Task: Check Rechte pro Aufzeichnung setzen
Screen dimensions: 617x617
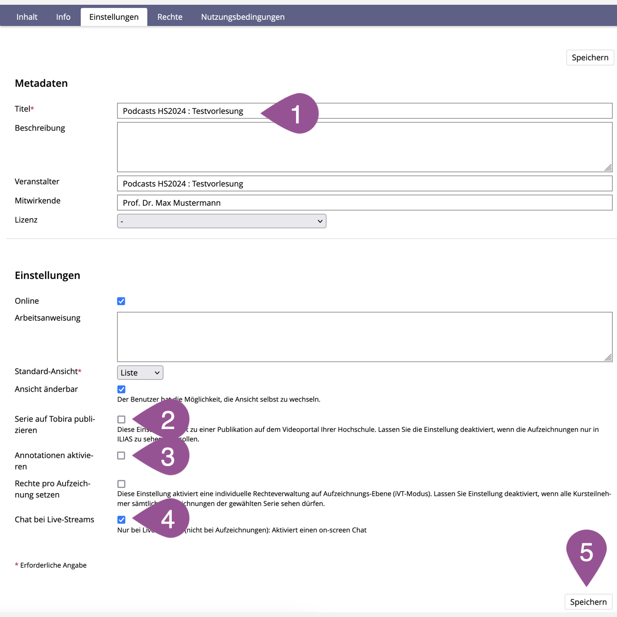Action: click(x=122, y=484)
